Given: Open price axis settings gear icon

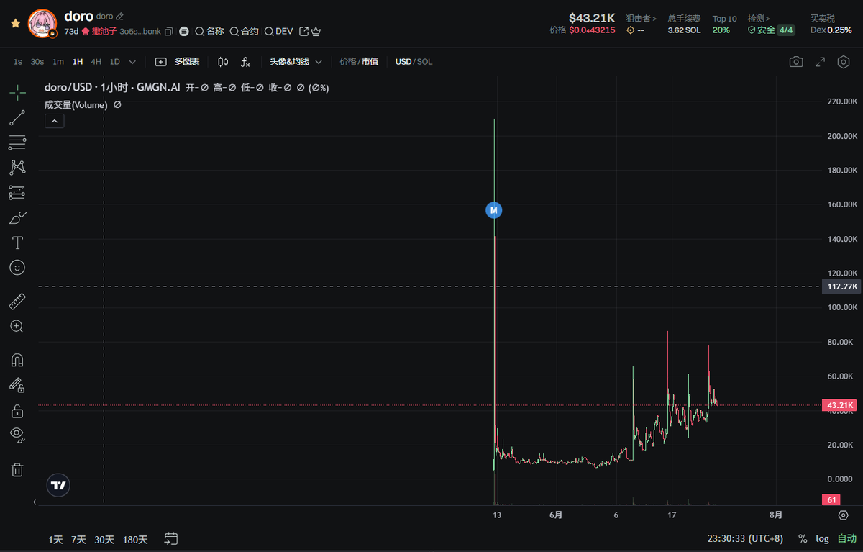Looking at the screenshot, I should point(843,515).
